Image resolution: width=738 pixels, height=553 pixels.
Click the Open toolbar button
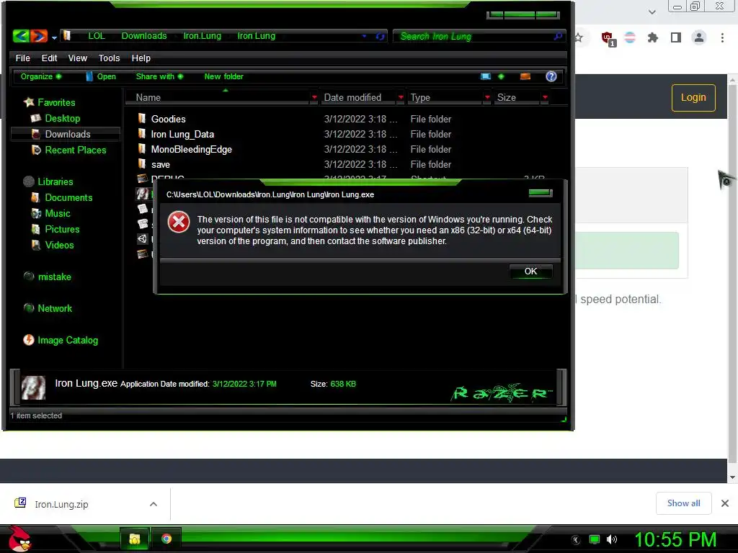(x=101, y=76)
